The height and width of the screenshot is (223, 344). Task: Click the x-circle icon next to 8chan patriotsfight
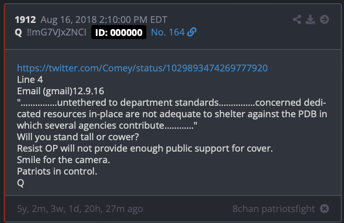click(x=324, y=208)
